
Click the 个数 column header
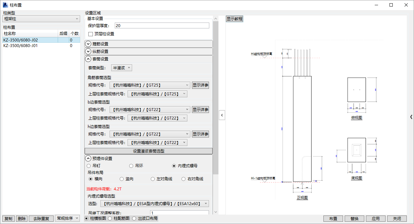[75, 33]
